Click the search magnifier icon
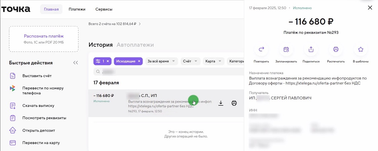The image size is (378, 151). click(98, 71)
